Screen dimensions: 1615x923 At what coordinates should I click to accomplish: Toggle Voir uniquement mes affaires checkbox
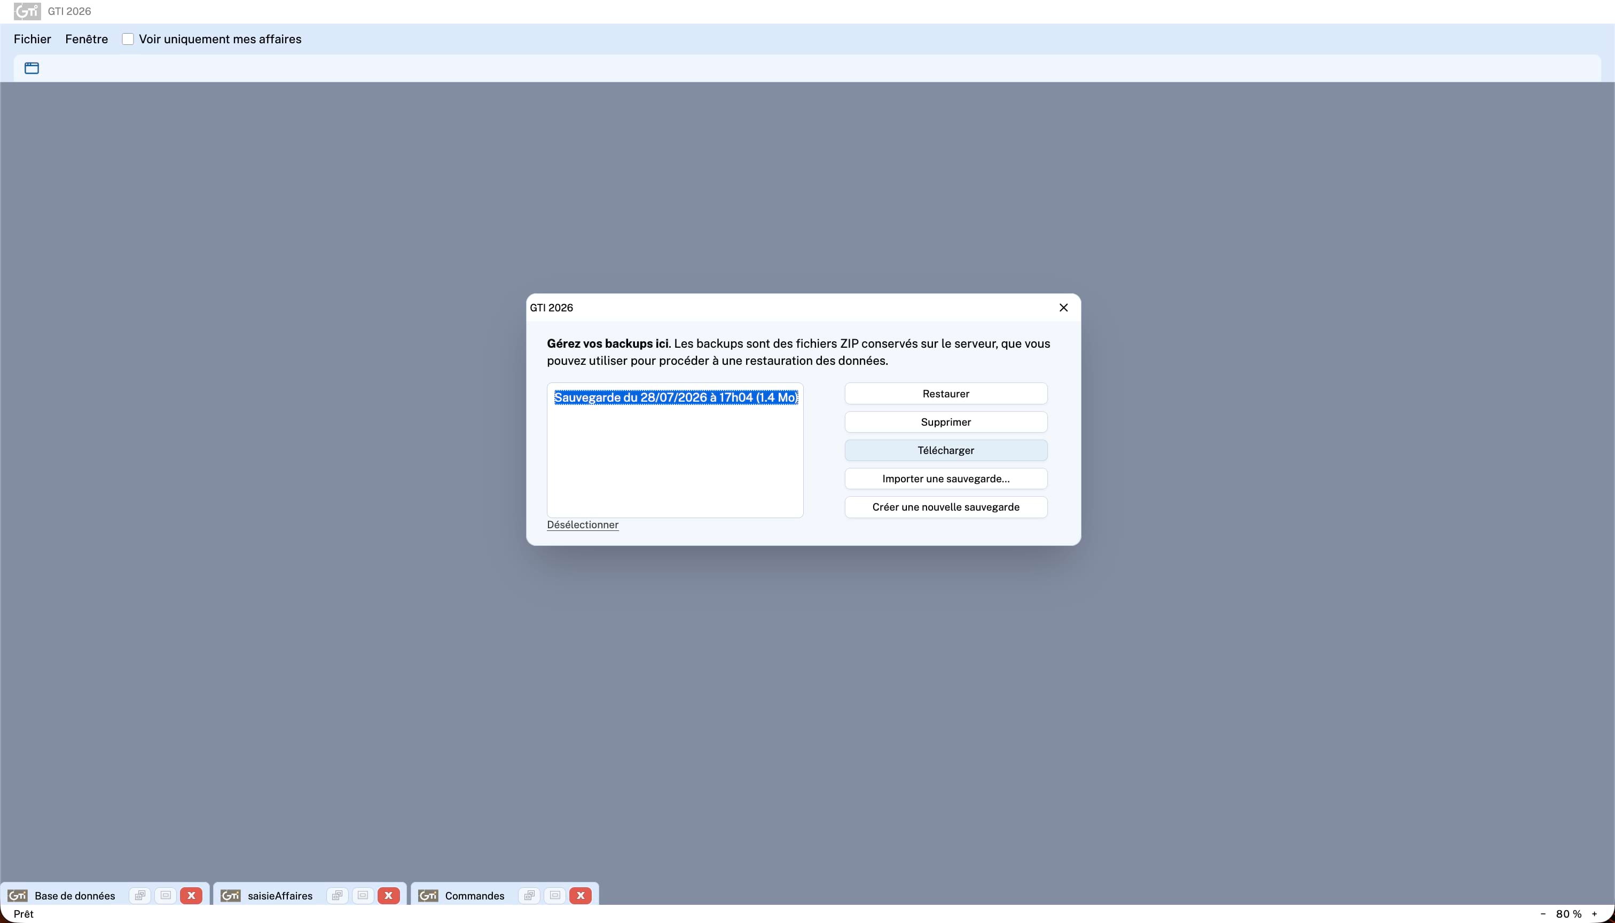pyautogui.click(x=128, y=40)
